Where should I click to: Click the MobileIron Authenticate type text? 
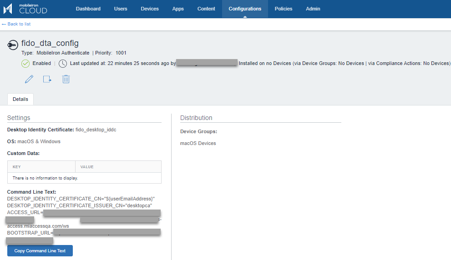(63, 53)
